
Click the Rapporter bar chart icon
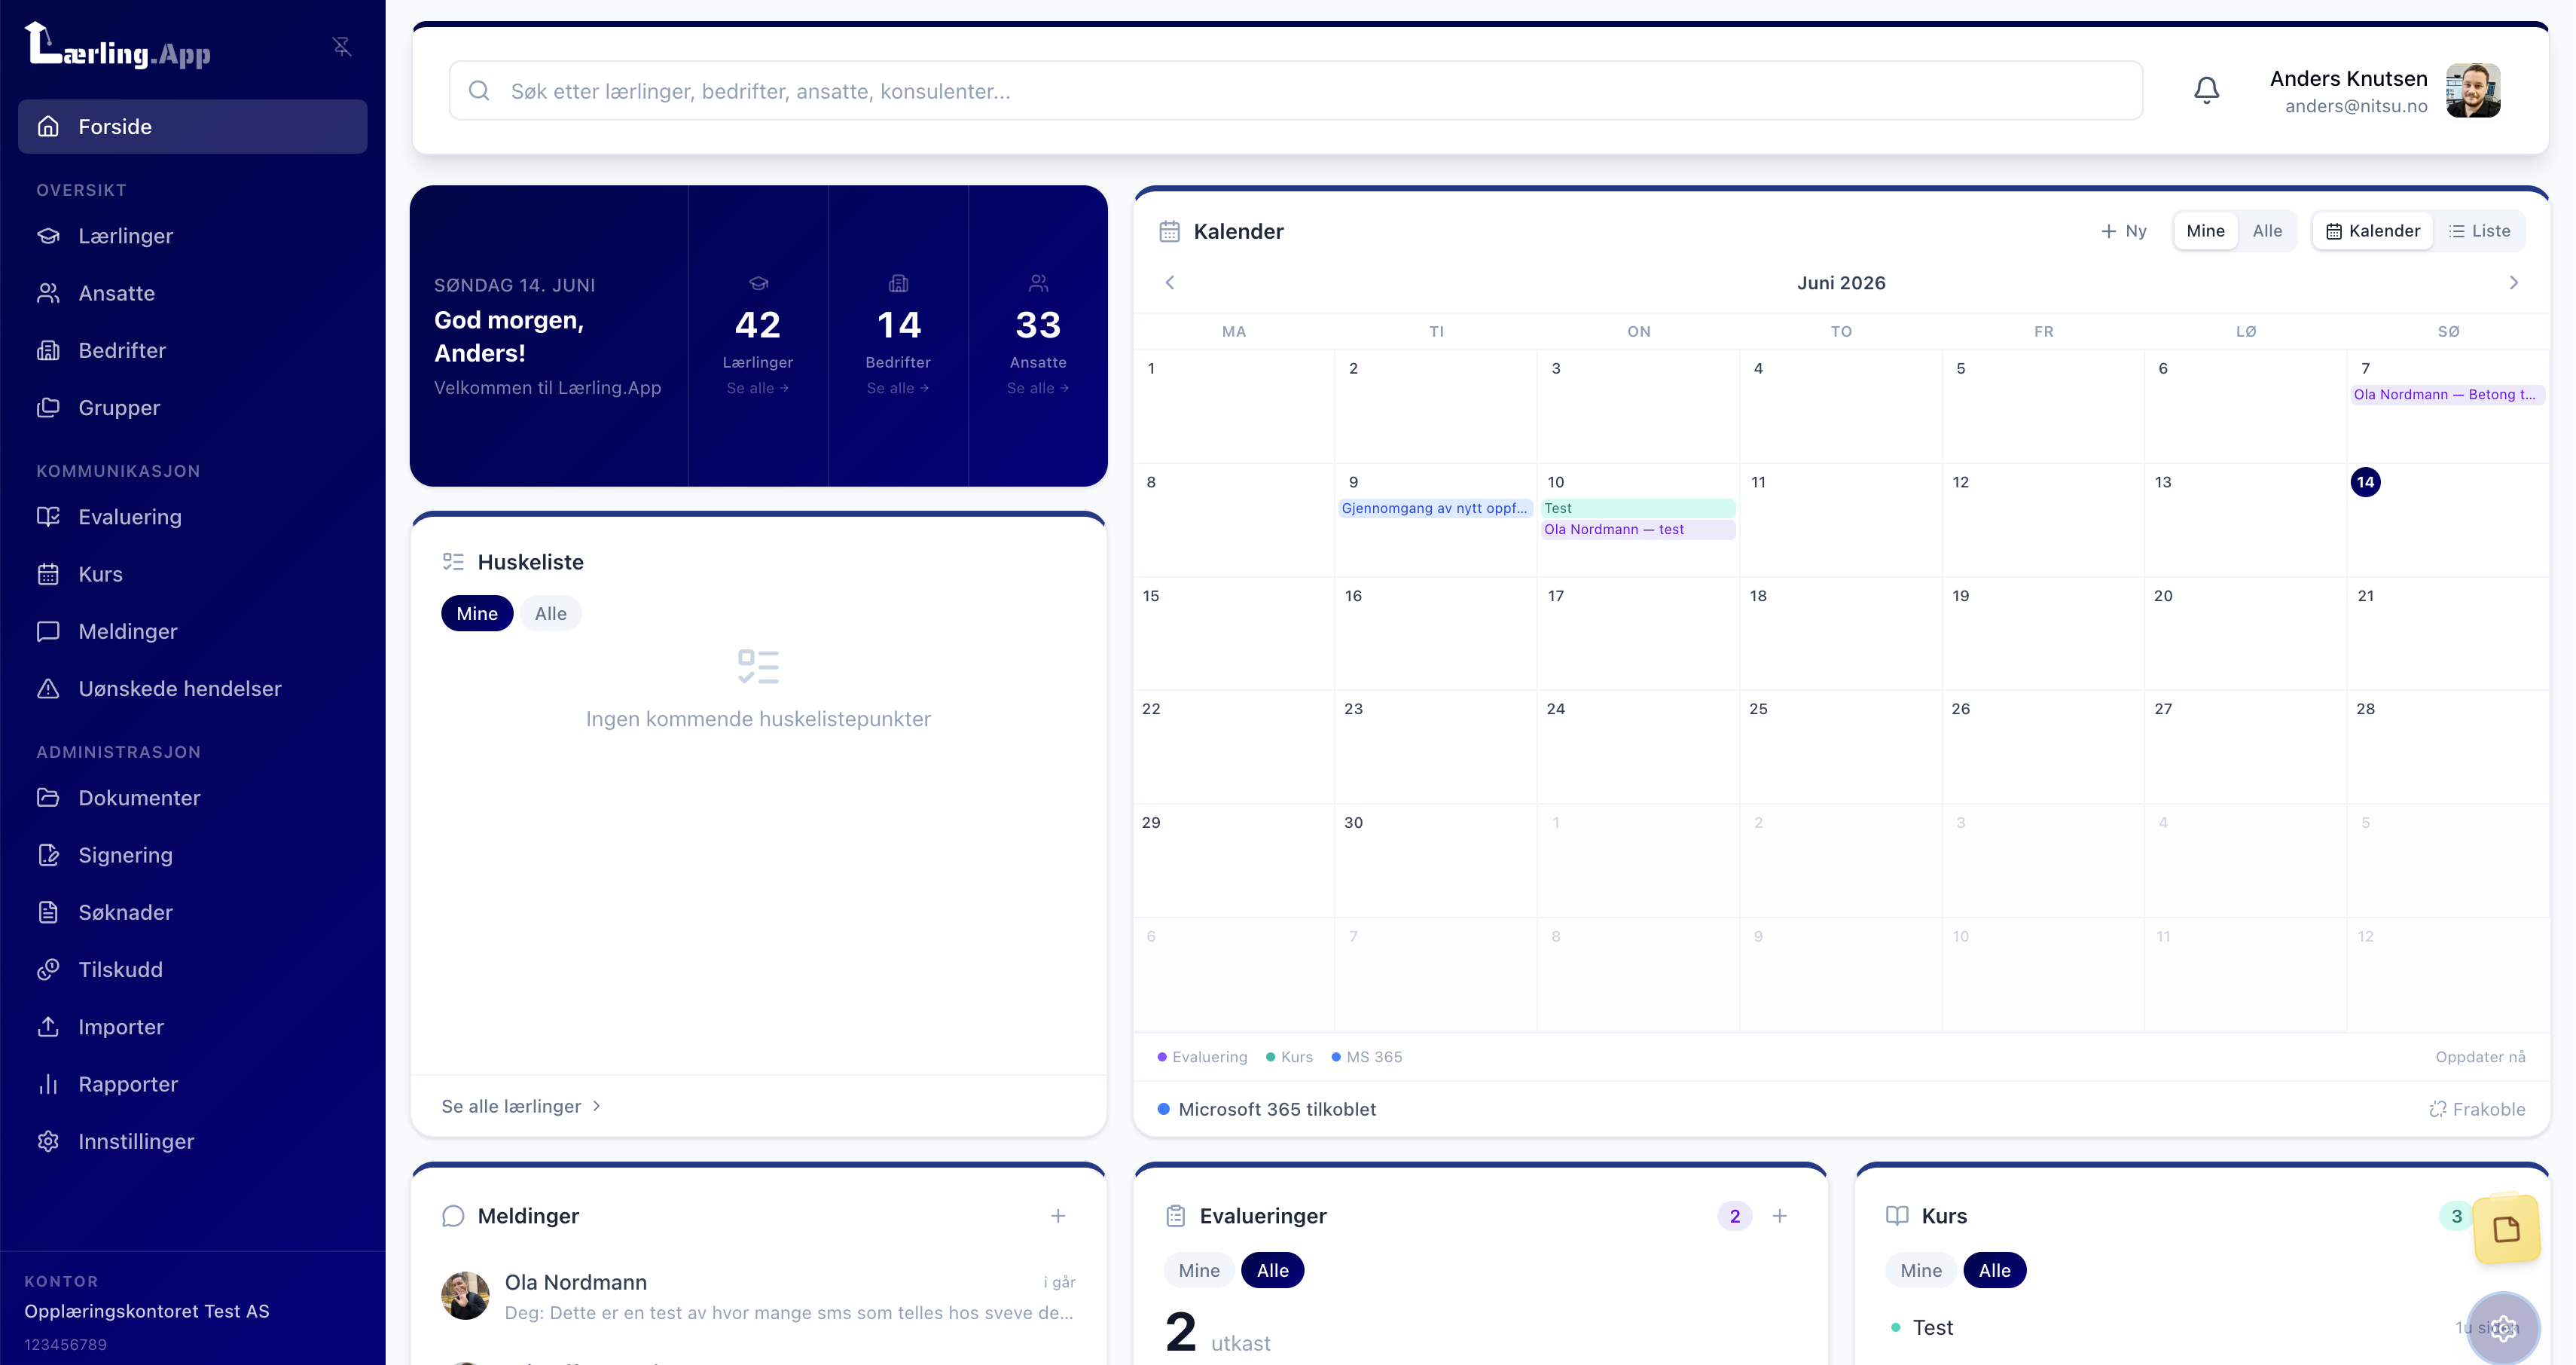(48, 1084)
